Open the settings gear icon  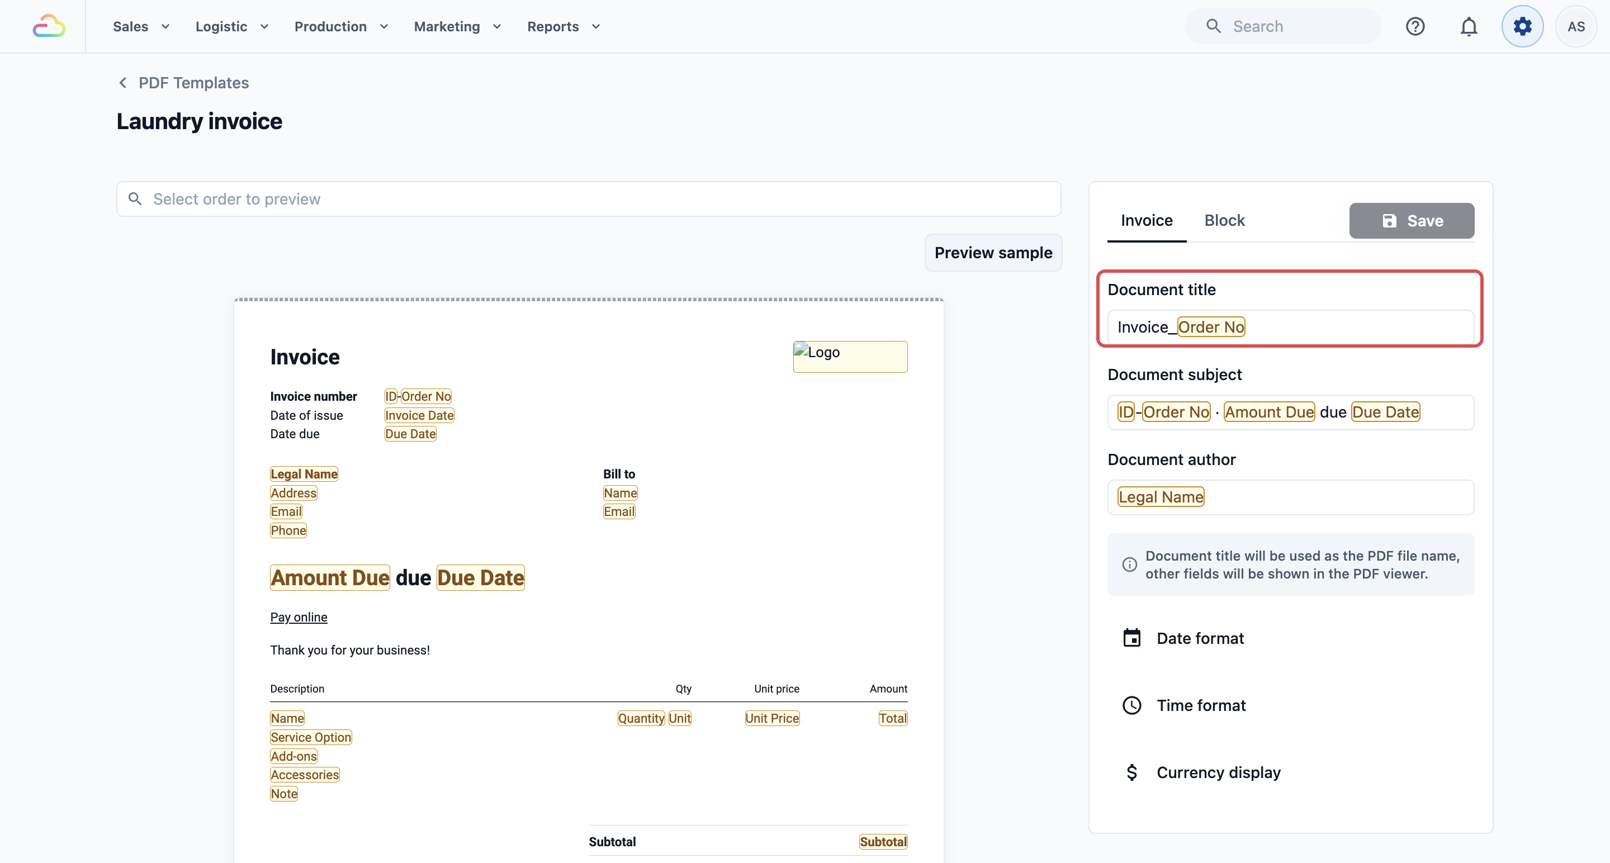pyautogui.click(x=1522, y=26)
